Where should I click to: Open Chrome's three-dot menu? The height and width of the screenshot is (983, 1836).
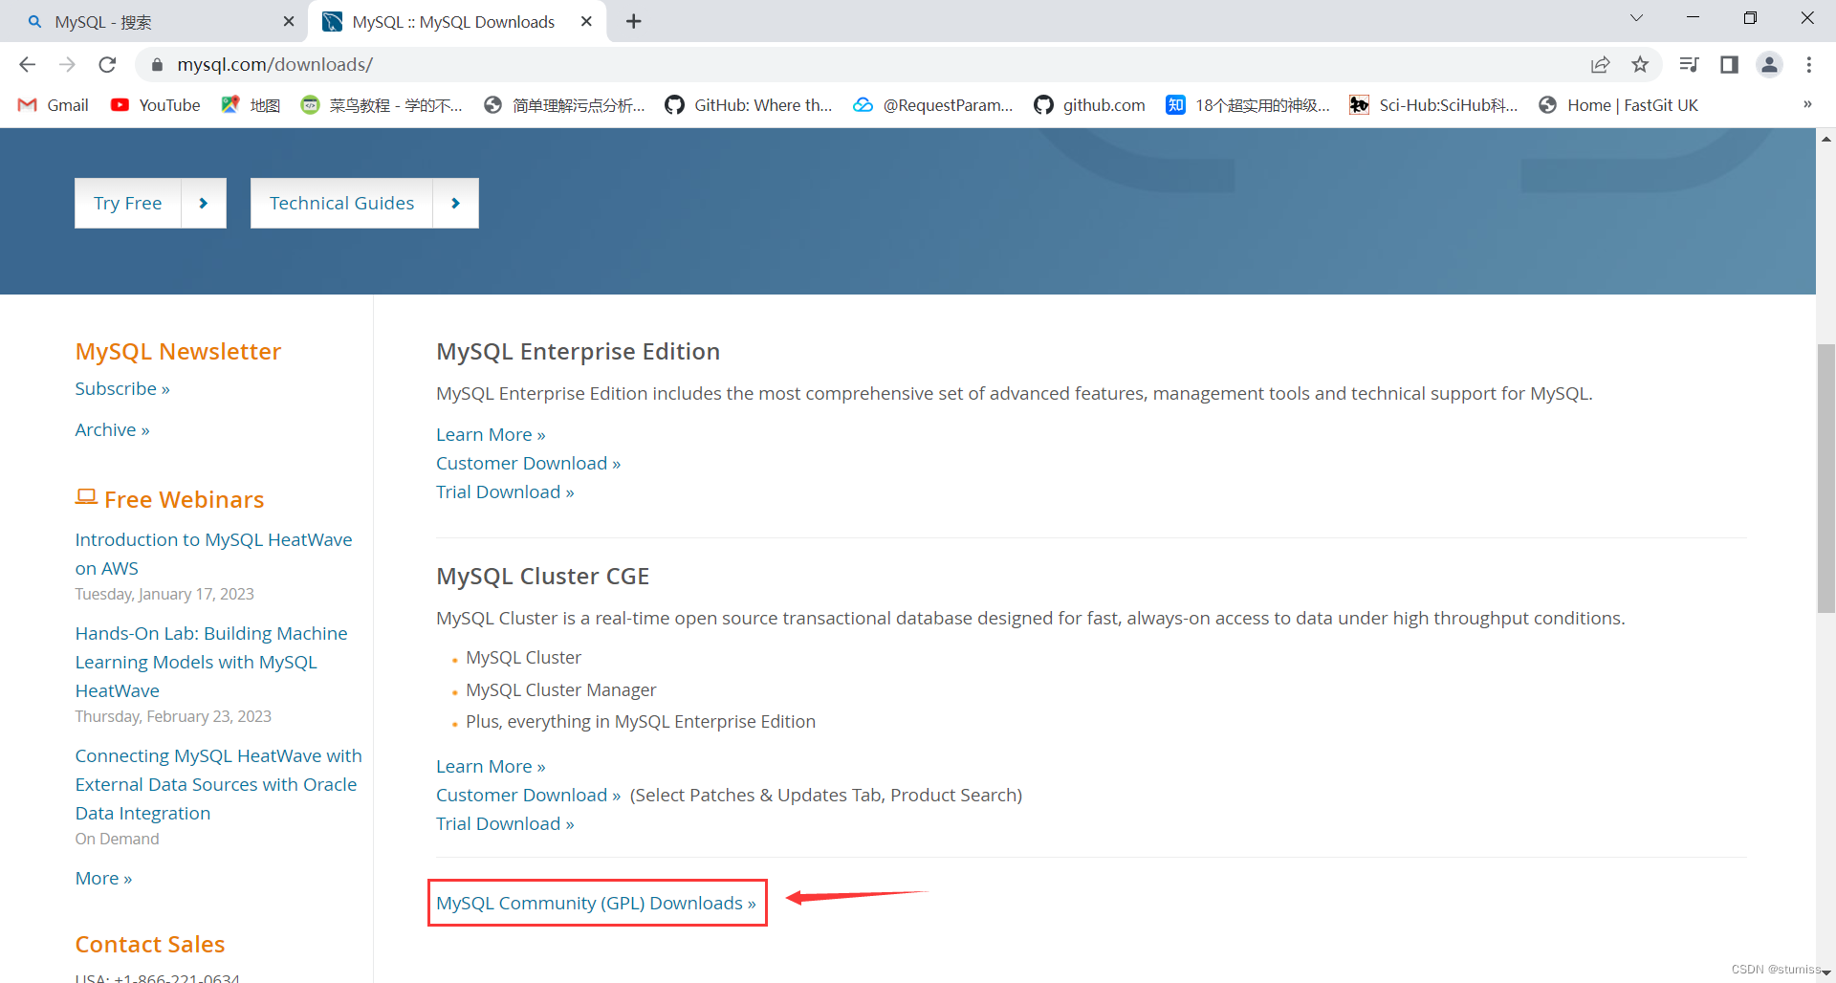click(1808, 64)
